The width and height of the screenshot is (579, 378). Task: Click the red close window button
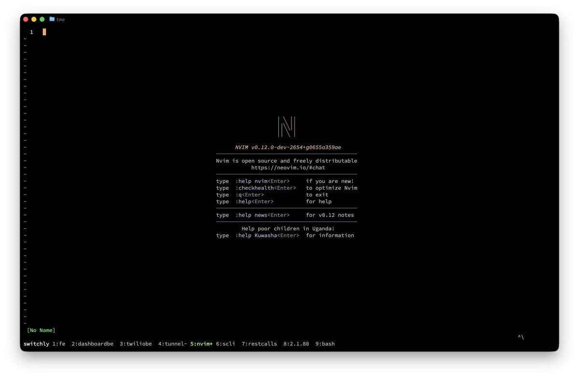pos(26,19)
